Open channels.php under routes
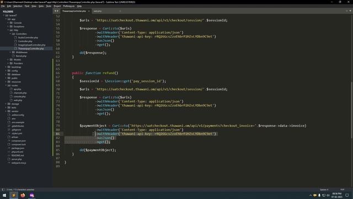 tap(20, 93)
